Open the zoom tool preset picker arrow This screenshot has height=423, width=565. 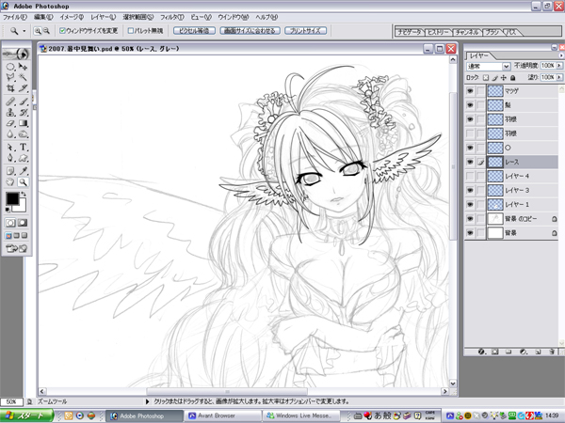[x=24, y=31]
